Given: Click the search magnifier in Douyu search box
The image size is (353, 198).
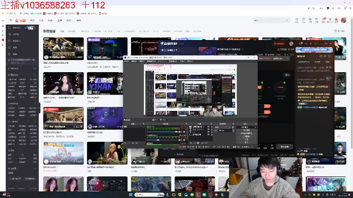Looking at the screenshot, I should click(287, 20).
